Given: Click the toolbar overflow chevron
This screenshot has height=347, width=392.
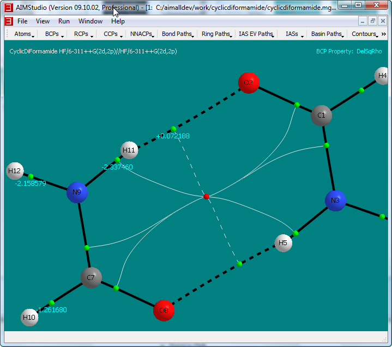Looking at the screenshot, I should pos(384,34).
